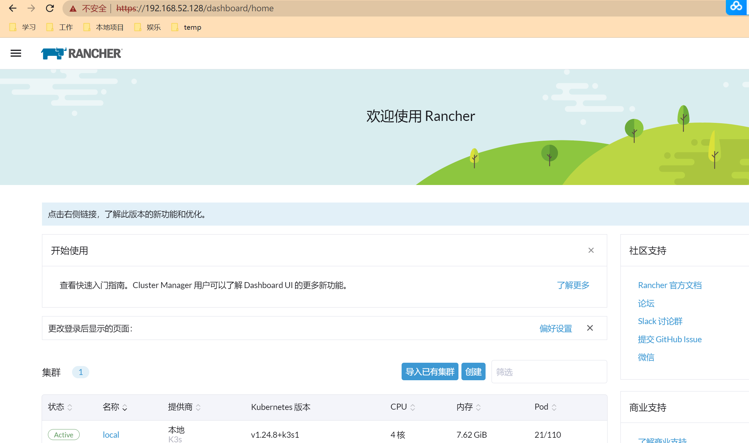Open the 娱乐 bookmark folder

147,27
